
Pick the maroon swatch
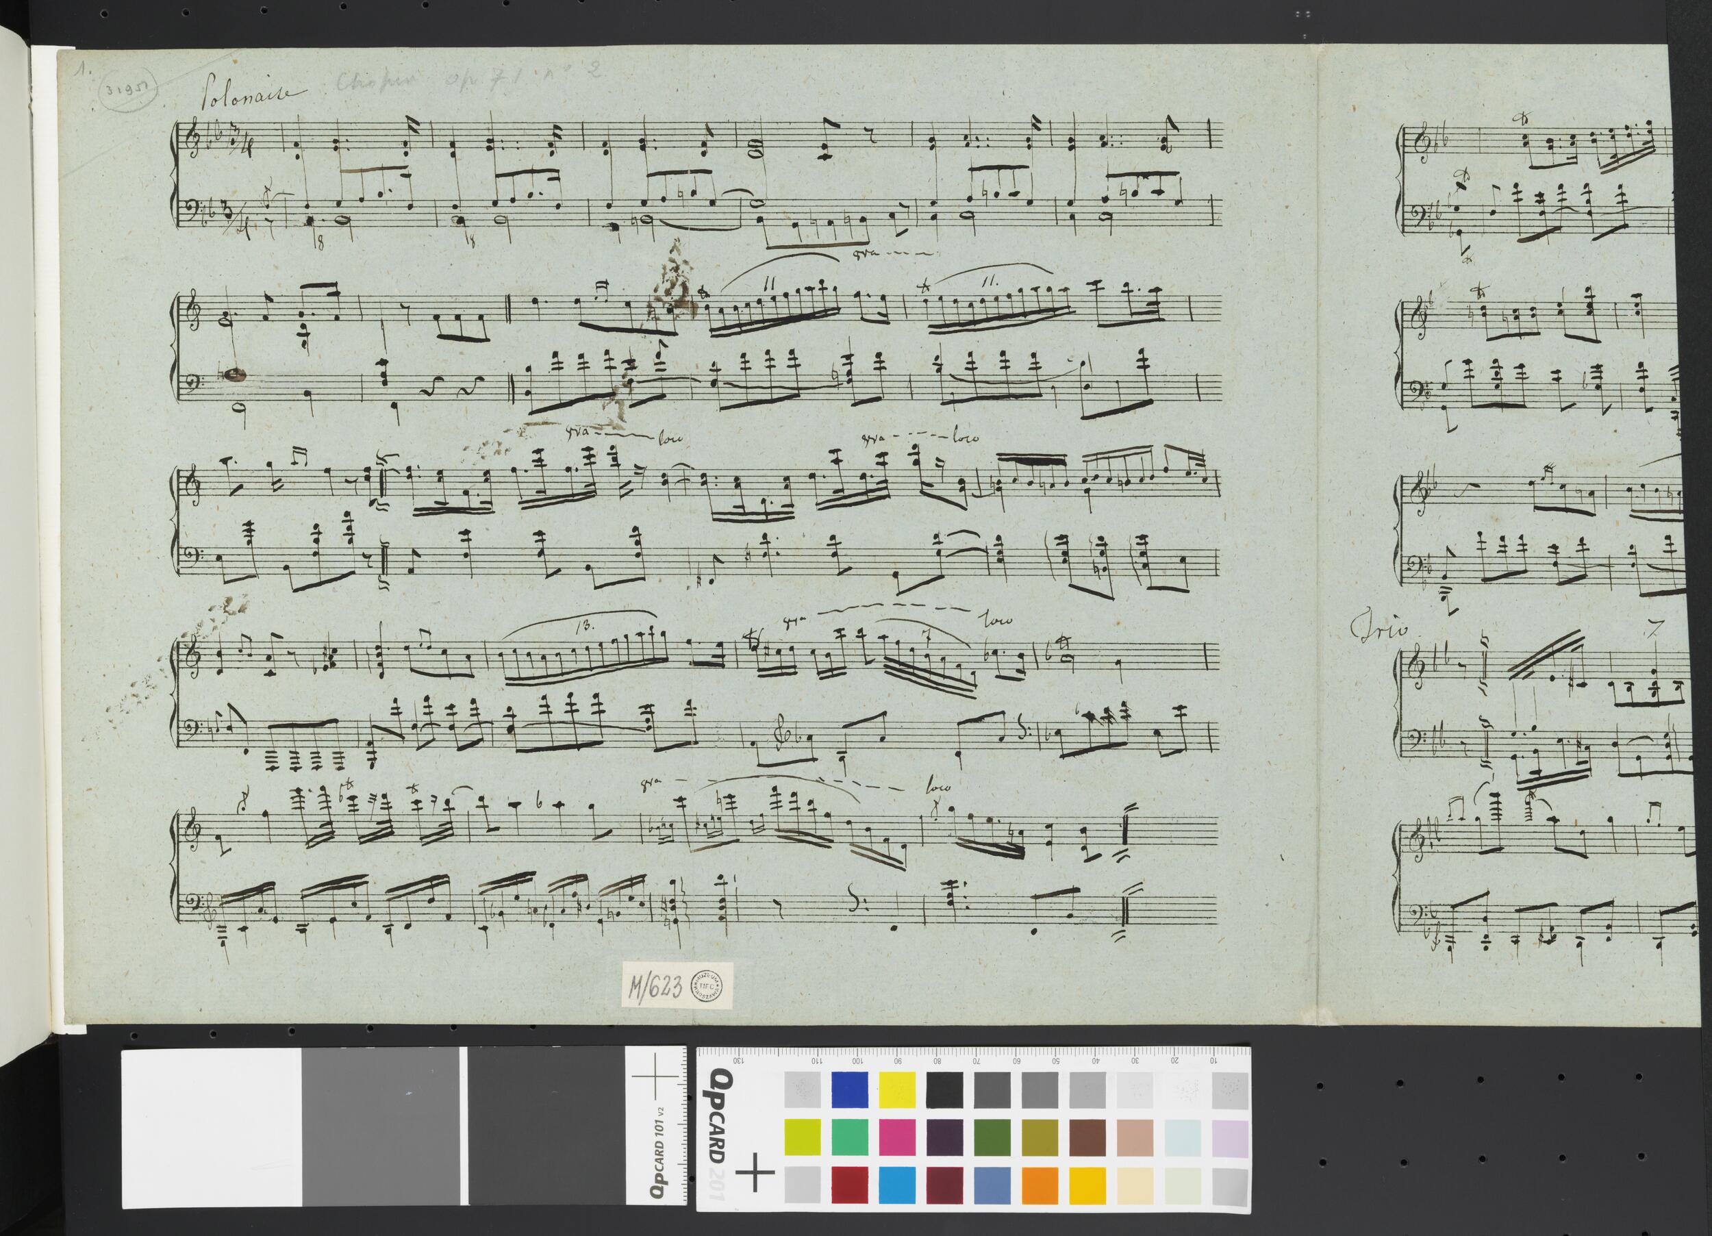click(944, 1185)
